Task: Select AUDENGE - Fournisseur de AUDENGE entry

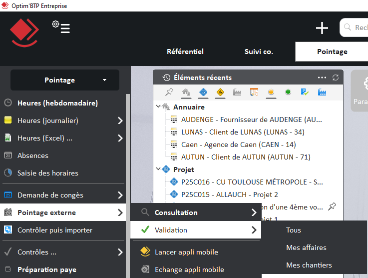Action: tap(251, 119)
